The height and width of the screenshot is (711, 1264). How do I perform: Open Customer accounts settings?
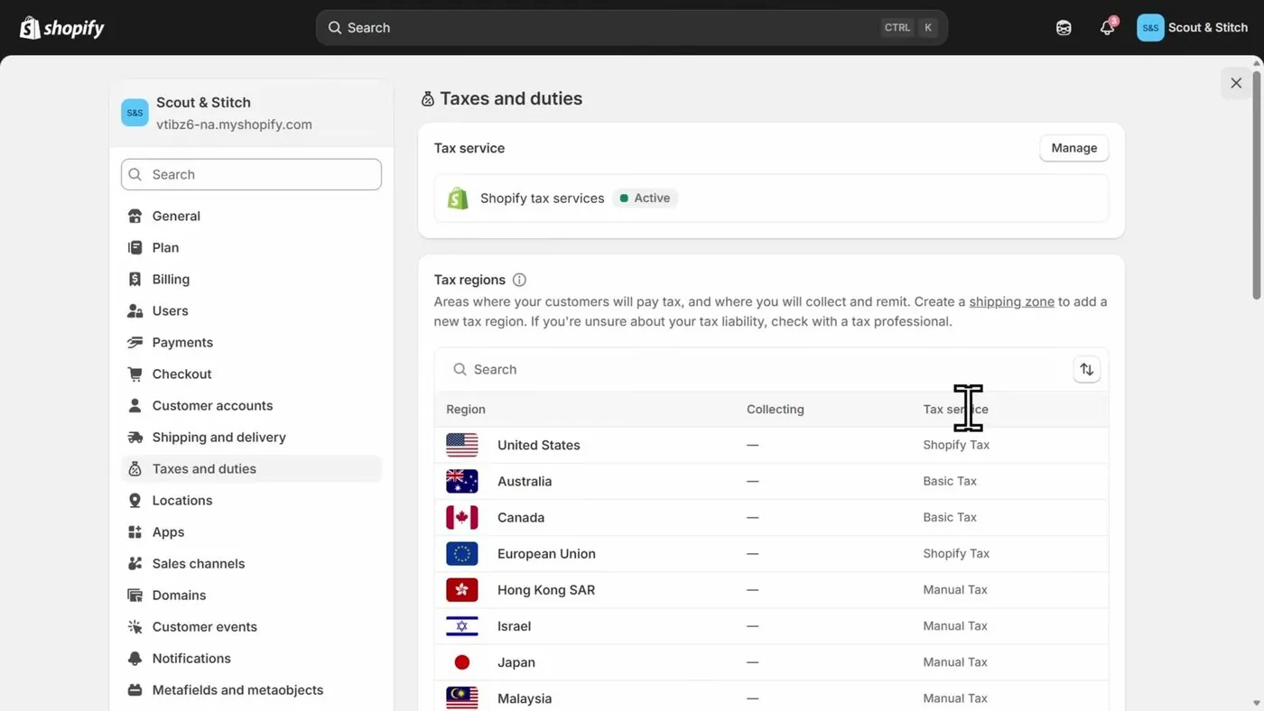tap(251, 405)
